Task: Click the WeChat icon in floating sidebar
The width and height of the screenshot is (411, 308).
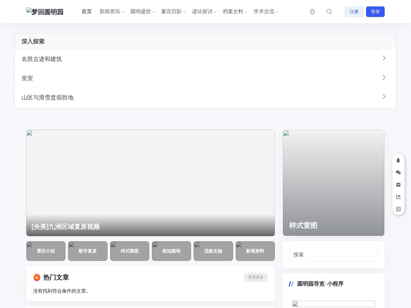Action: tap(398, 172)
